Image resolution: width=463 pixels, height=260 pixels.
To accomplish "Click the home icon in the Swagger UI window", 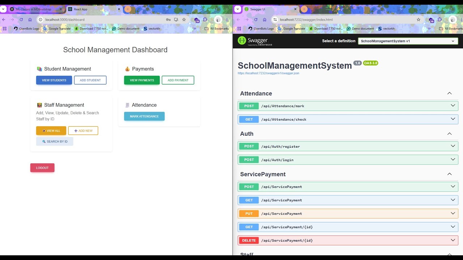I will [264, 19].
